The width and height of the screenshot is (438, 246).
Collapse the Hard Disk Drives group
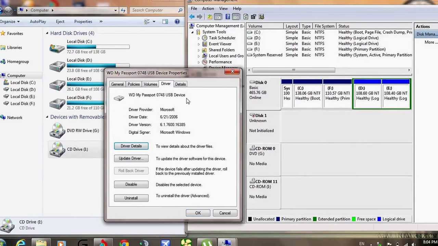47,33
